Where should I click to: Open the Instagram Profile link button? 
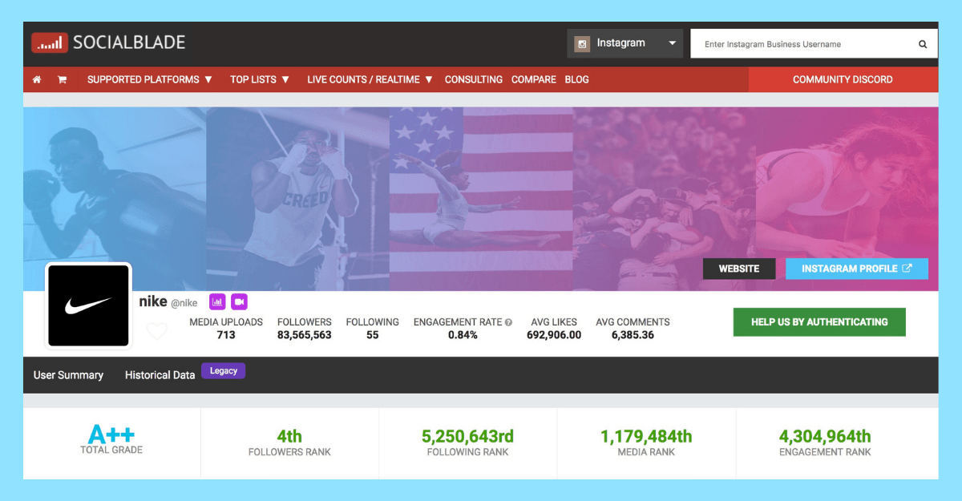(856, 269)
